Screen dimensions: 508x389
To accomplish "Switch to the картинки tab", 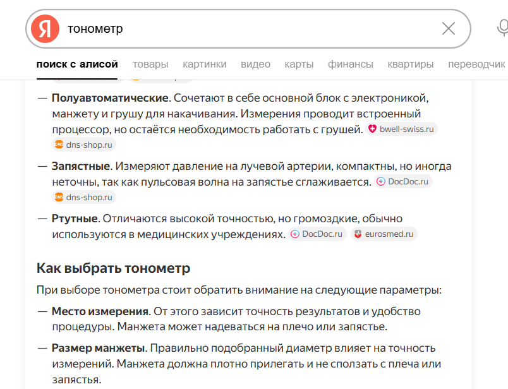I will coord(205,64).
